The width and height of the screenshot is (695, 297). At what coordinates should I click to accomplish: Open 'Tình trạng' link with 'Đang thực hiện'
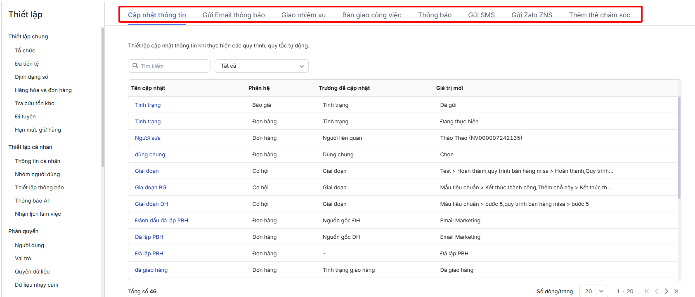coord(148,121)
